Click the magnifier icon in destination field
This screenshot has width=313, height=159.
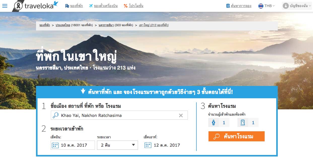[x=55, y=115]
